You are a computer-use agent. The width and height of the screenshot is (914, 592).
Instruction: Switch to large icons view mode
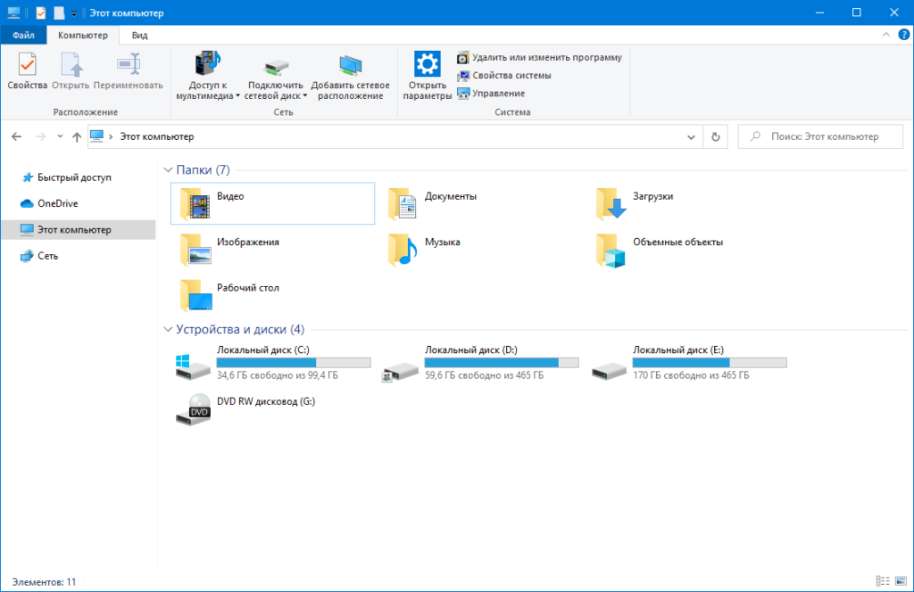[x=901, y=581]
